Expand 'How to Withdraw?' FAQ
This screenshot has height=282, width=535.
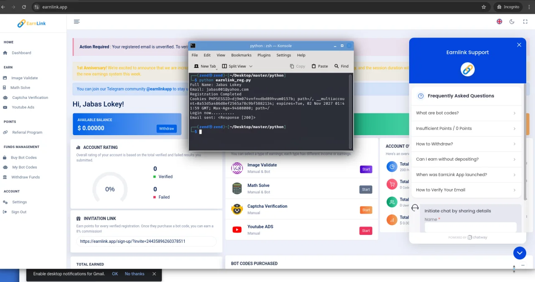click(466, 144)
